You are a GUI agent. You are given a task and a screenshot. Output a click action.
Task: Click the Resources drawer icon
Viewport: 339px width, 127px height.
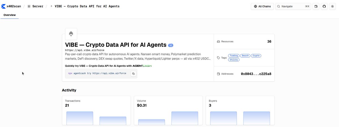pos(218,41)
